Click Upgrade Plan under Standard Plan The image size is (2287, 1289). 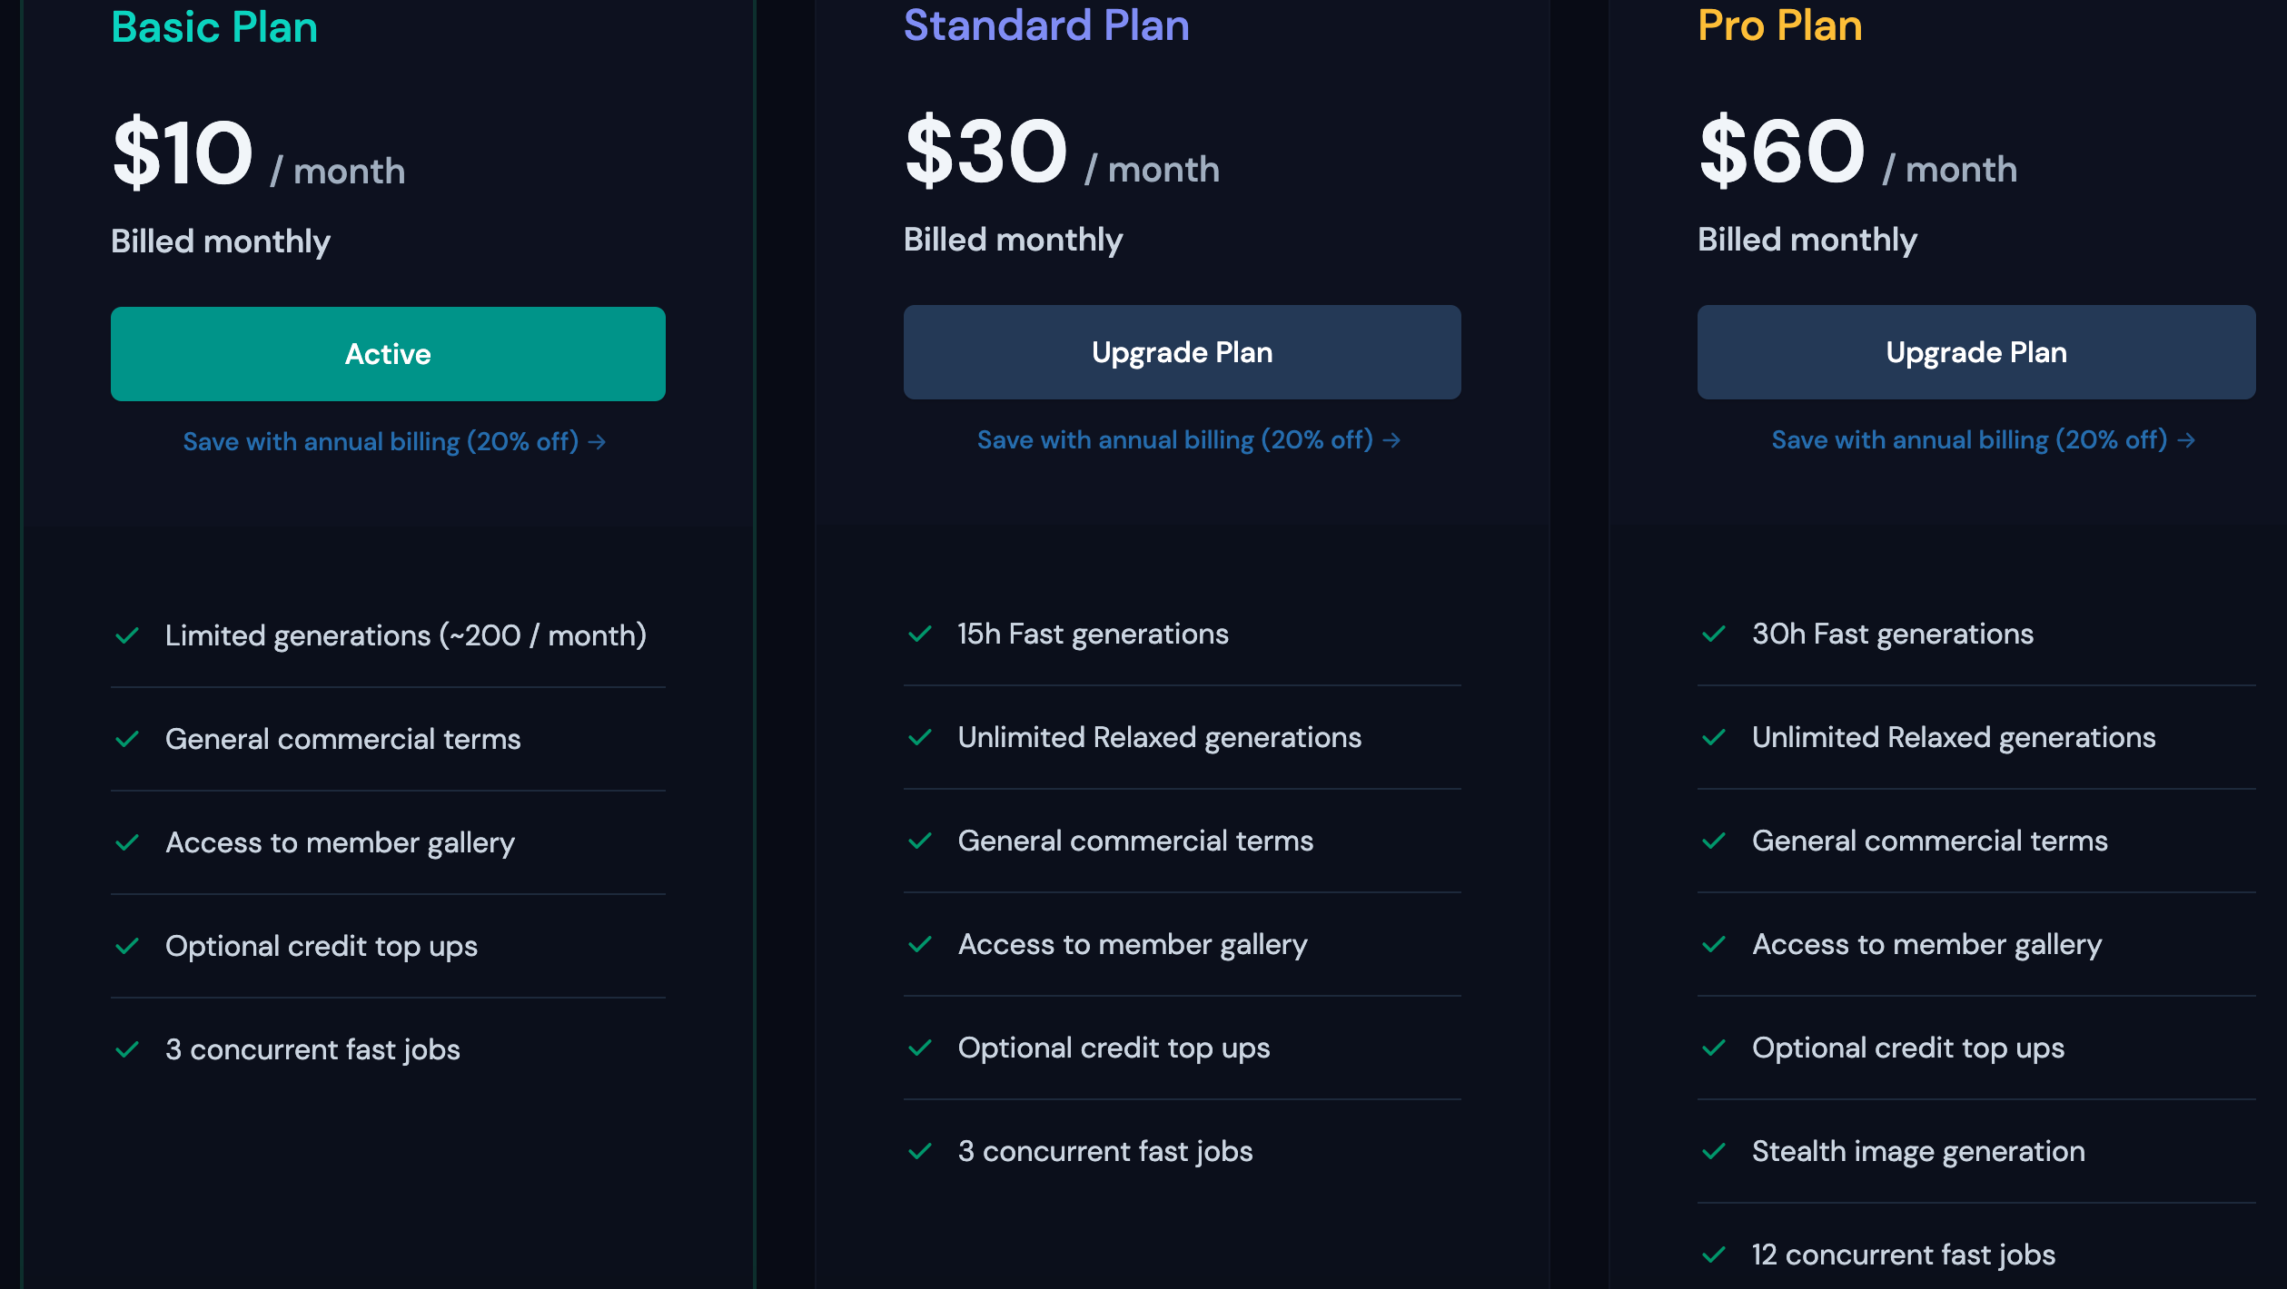(1182, 352)
